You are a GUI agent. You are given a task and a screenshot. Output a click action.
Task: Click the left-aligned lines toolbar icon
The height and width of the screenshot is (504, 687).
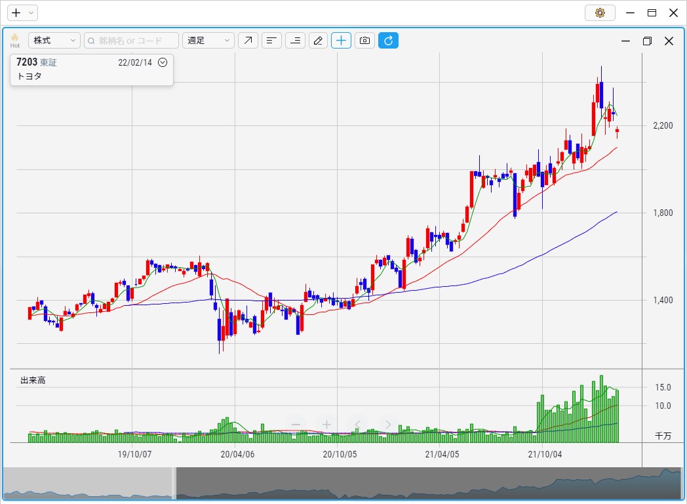(x=271, y=41)
